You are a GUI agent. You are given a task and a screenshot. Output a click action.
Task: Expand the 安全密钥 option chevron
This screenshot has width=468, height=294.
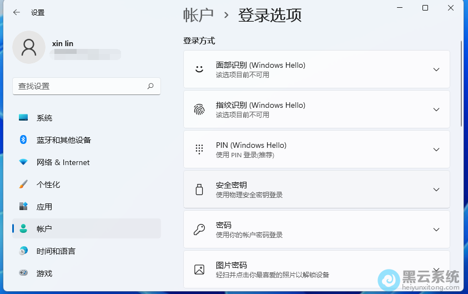click(436, 190)
